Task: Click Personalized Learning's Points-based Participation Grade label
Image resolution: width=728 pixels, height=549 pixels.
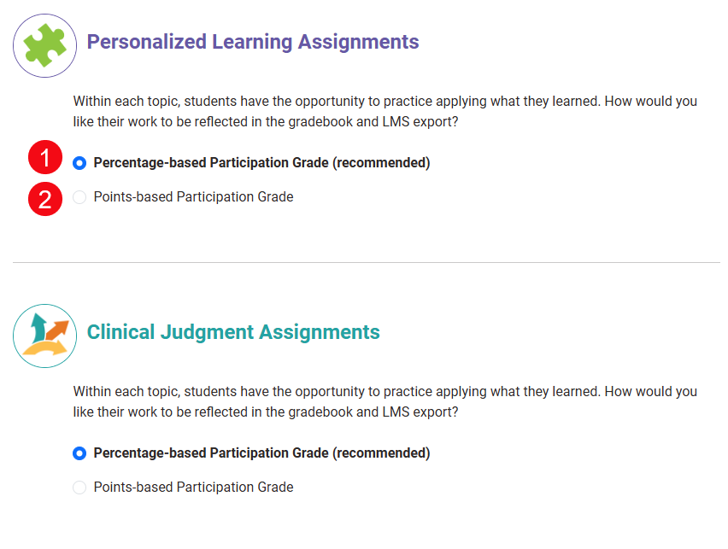Action: tap(193, 197)
